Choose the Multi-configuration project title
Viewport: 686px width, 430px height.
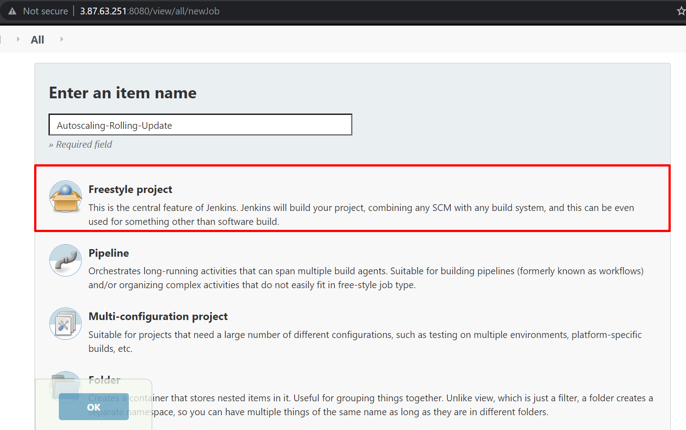point(158,316)
